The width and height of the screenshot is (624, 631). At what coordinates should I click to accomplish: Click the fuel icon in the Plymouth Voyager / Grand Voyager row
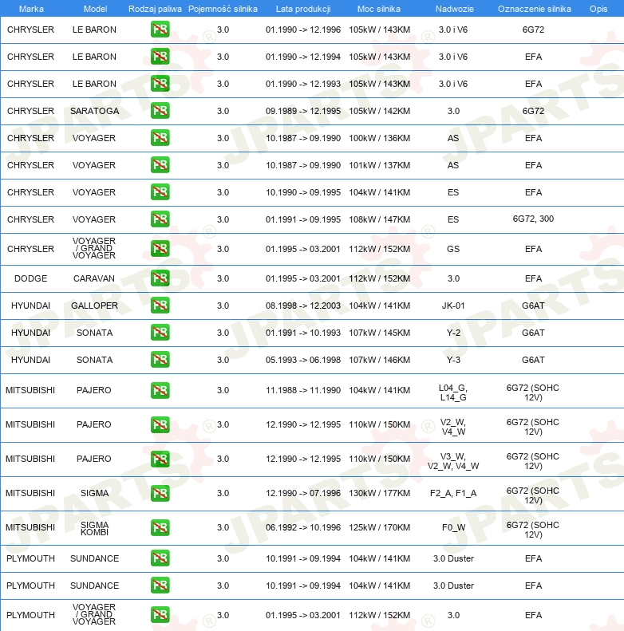click(160, 615)
